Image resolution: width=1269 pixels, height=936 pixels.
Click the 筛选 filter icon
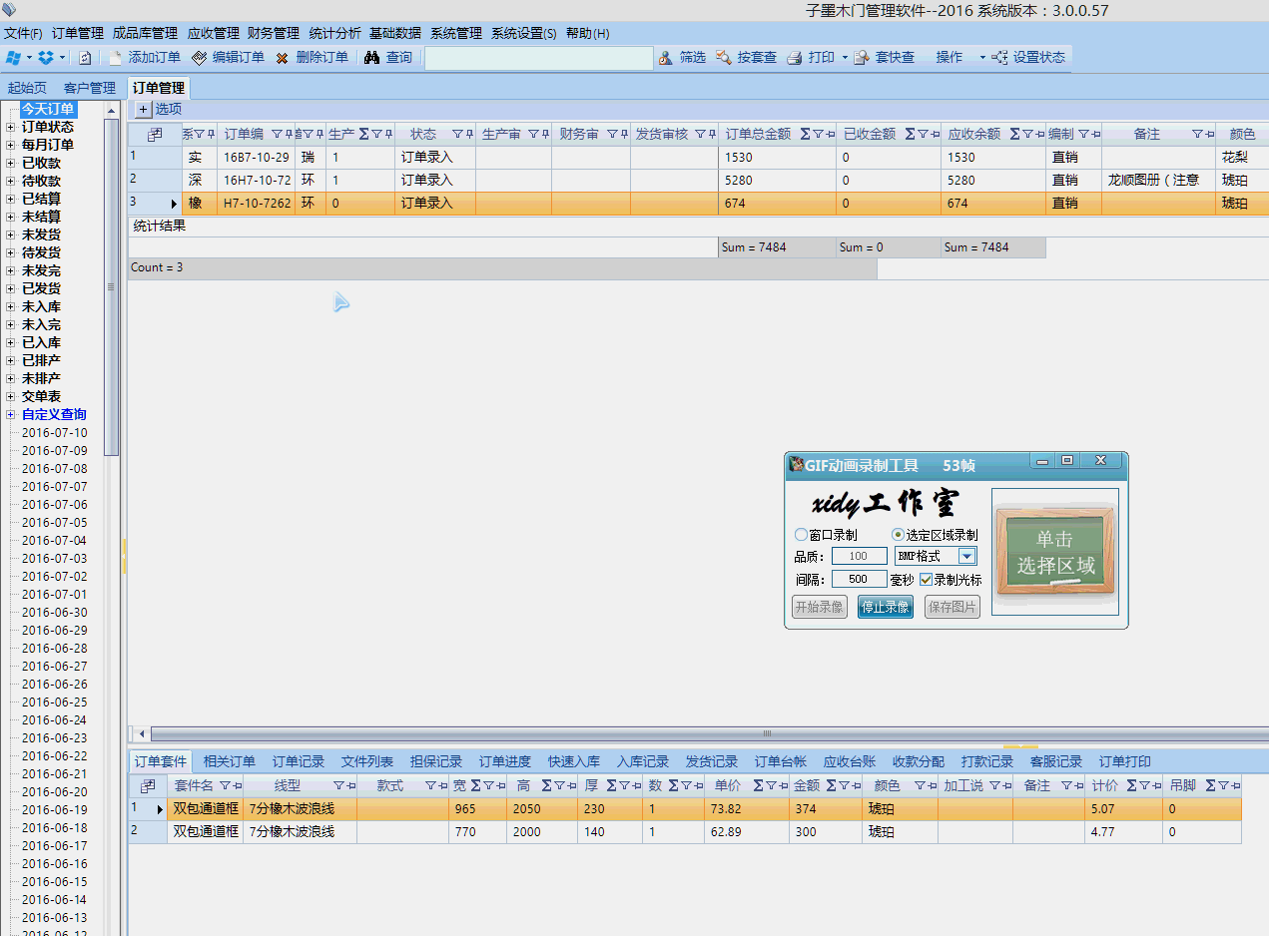point(666,58)
